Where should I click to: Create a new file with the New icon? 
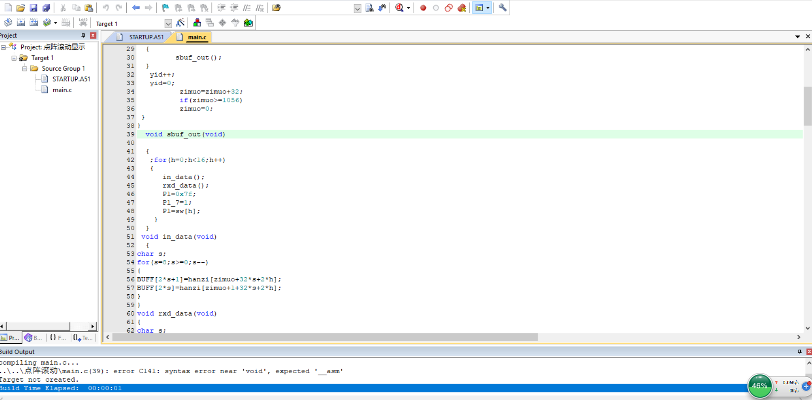[8, 8]
